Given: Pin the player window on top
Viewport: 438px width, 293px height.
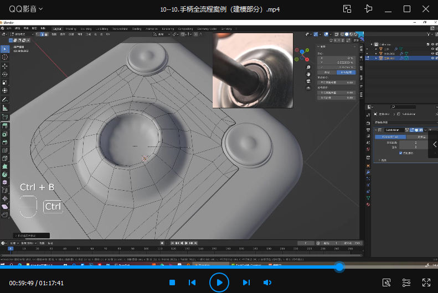Looking at the screenshot, I should (x=369, y=9).
